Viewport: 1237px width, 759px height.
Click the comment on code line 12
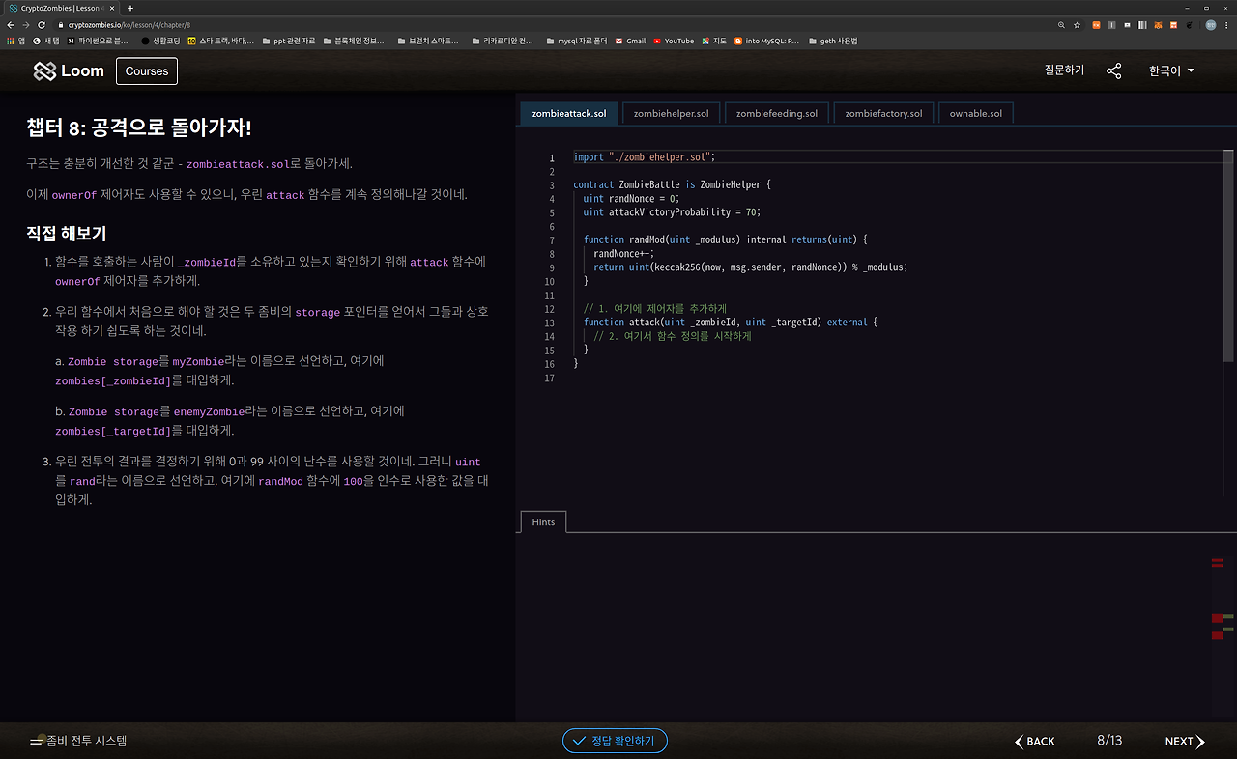click(655, 308)
